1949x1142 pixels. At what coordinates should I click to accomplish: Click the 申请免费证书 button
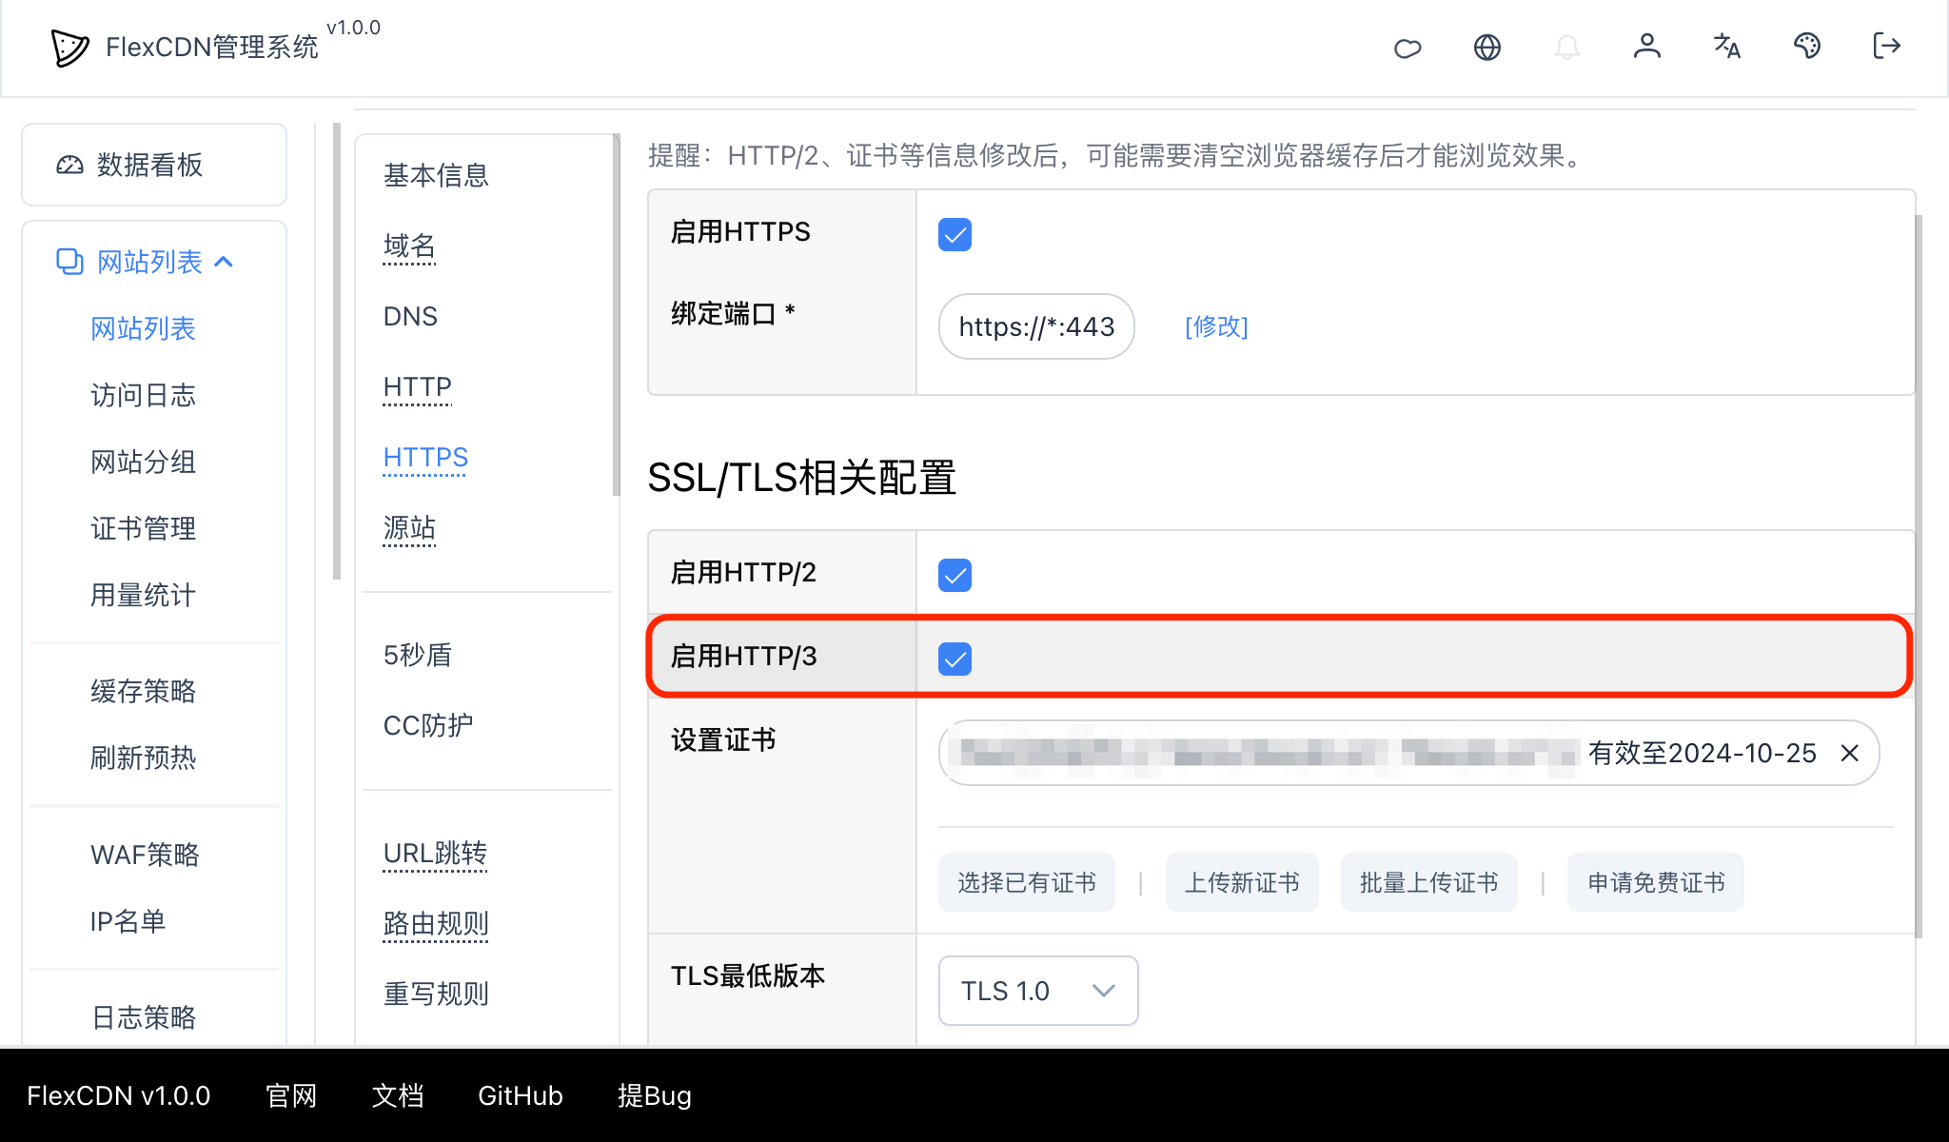[x=1655, y=882]
